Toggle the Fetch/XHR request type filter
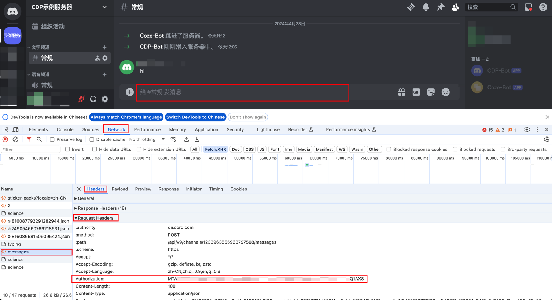The width and height of the screenshot is (552, 300). [x=216, y=149]
